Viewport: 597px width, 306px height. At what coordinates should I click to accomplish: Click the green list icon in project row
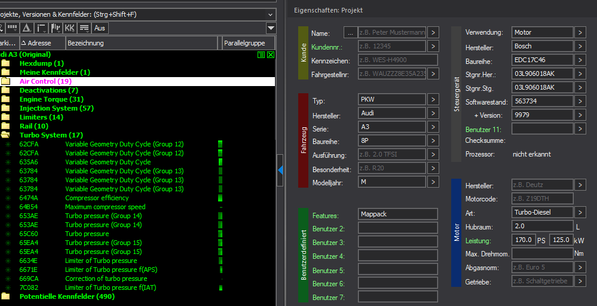(x=261, y=54)
